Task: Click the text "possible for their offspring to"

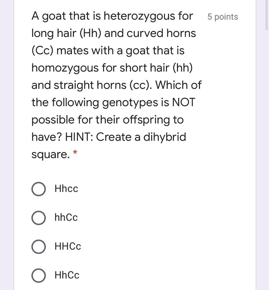Action: [x=107, y=120]
